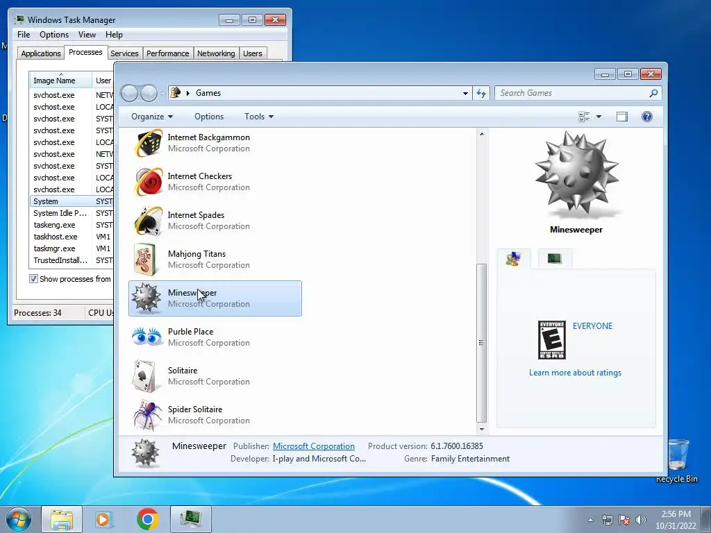The image size is (711, 533).
Task: Switch to Task Manager taskbar button
Action: click(190, 519)
